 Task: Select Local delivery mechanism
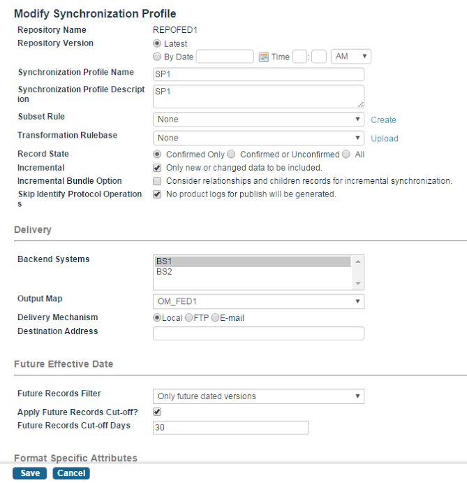(157, 317)
